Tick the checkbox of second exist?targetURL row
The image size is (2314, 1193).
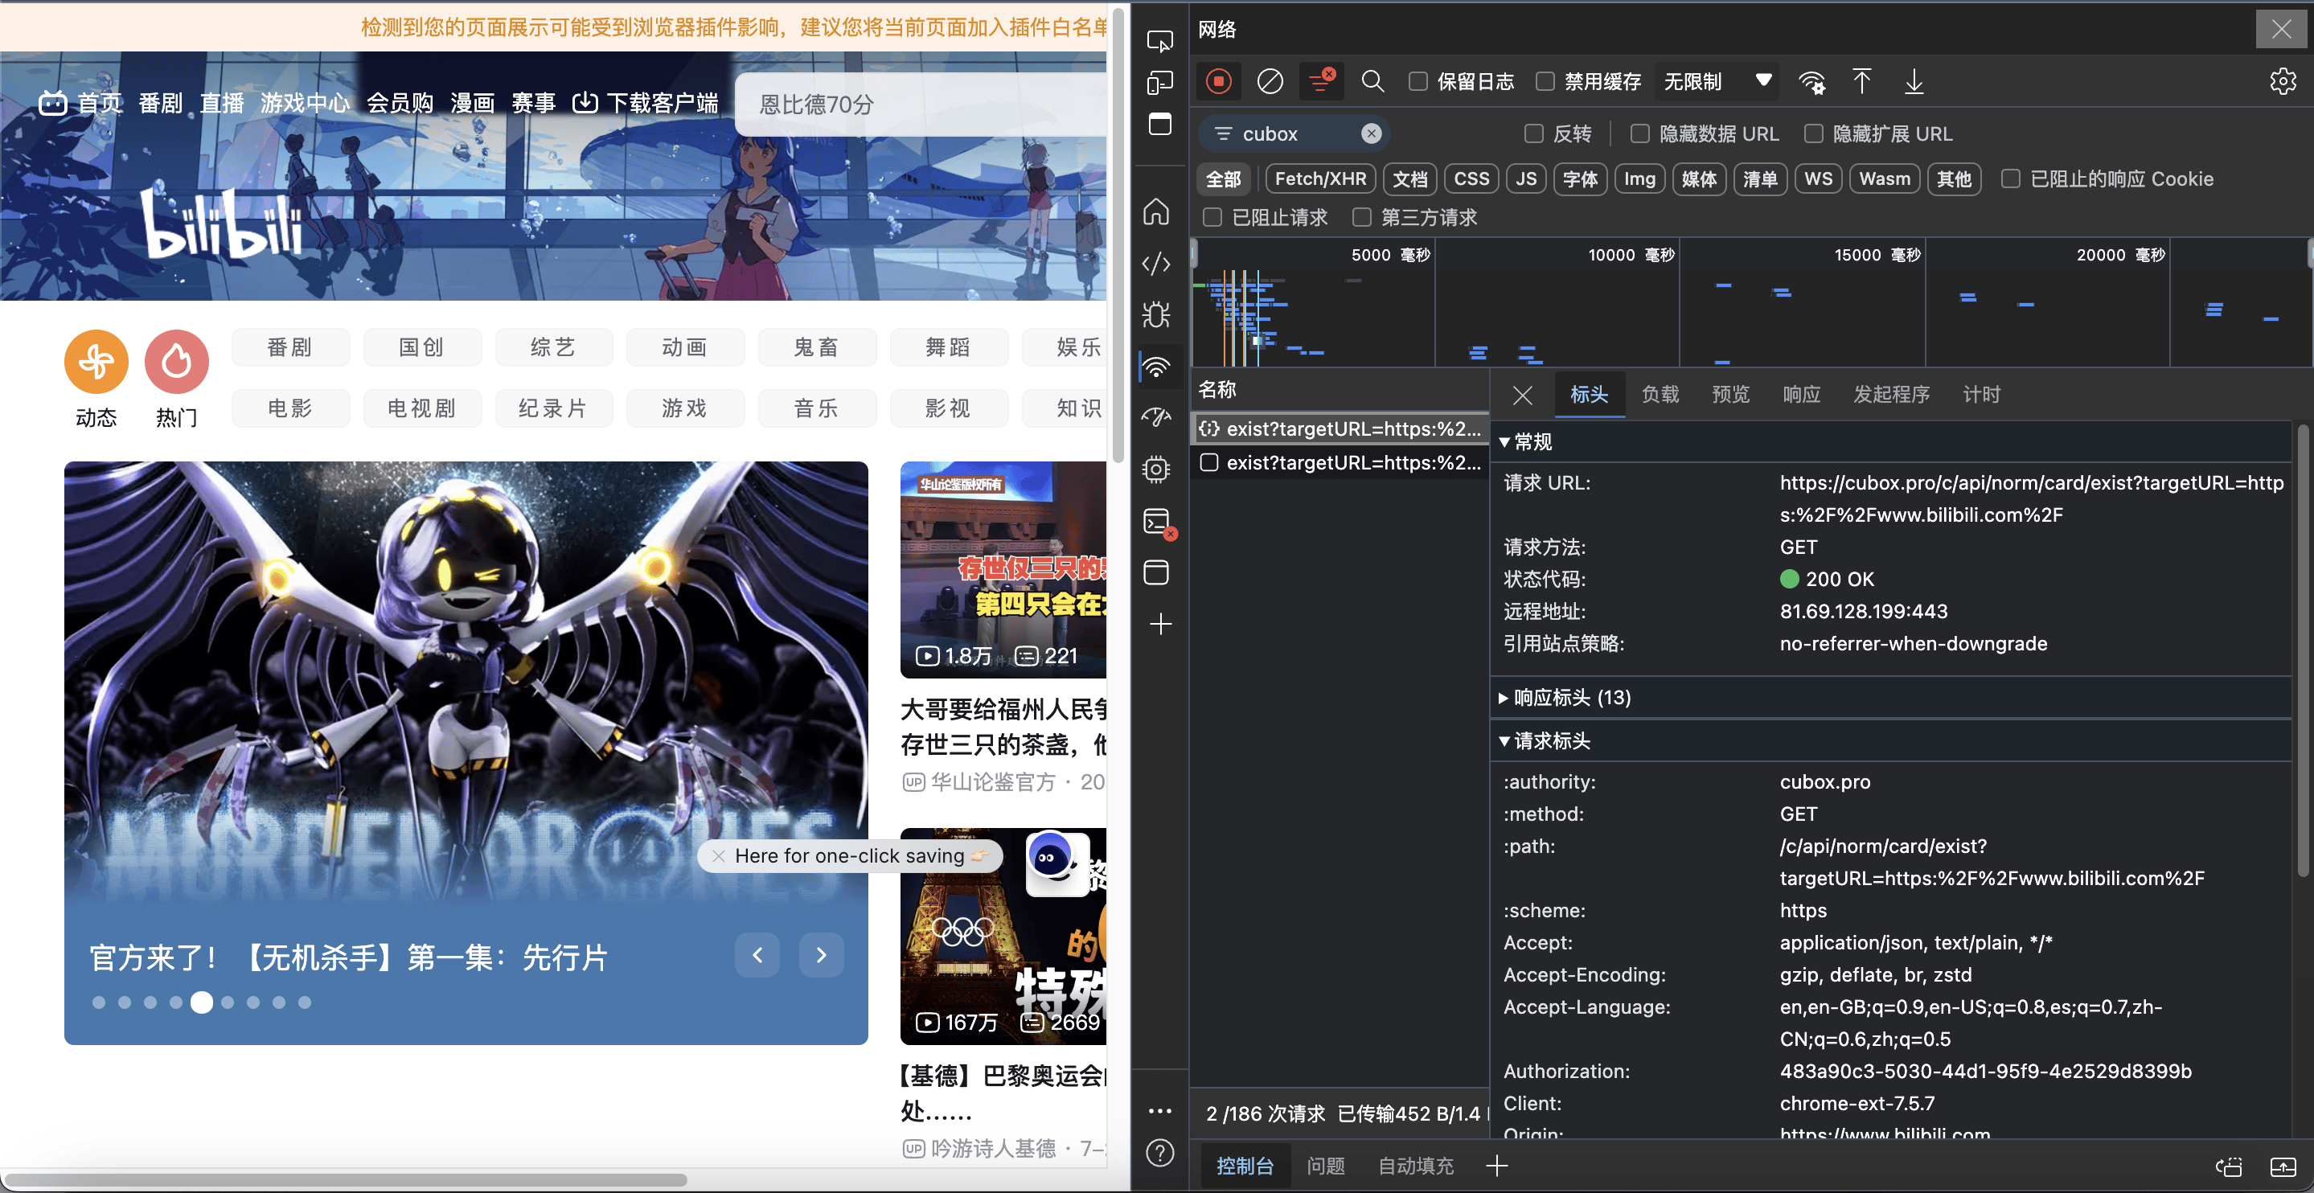[1210, 462]
